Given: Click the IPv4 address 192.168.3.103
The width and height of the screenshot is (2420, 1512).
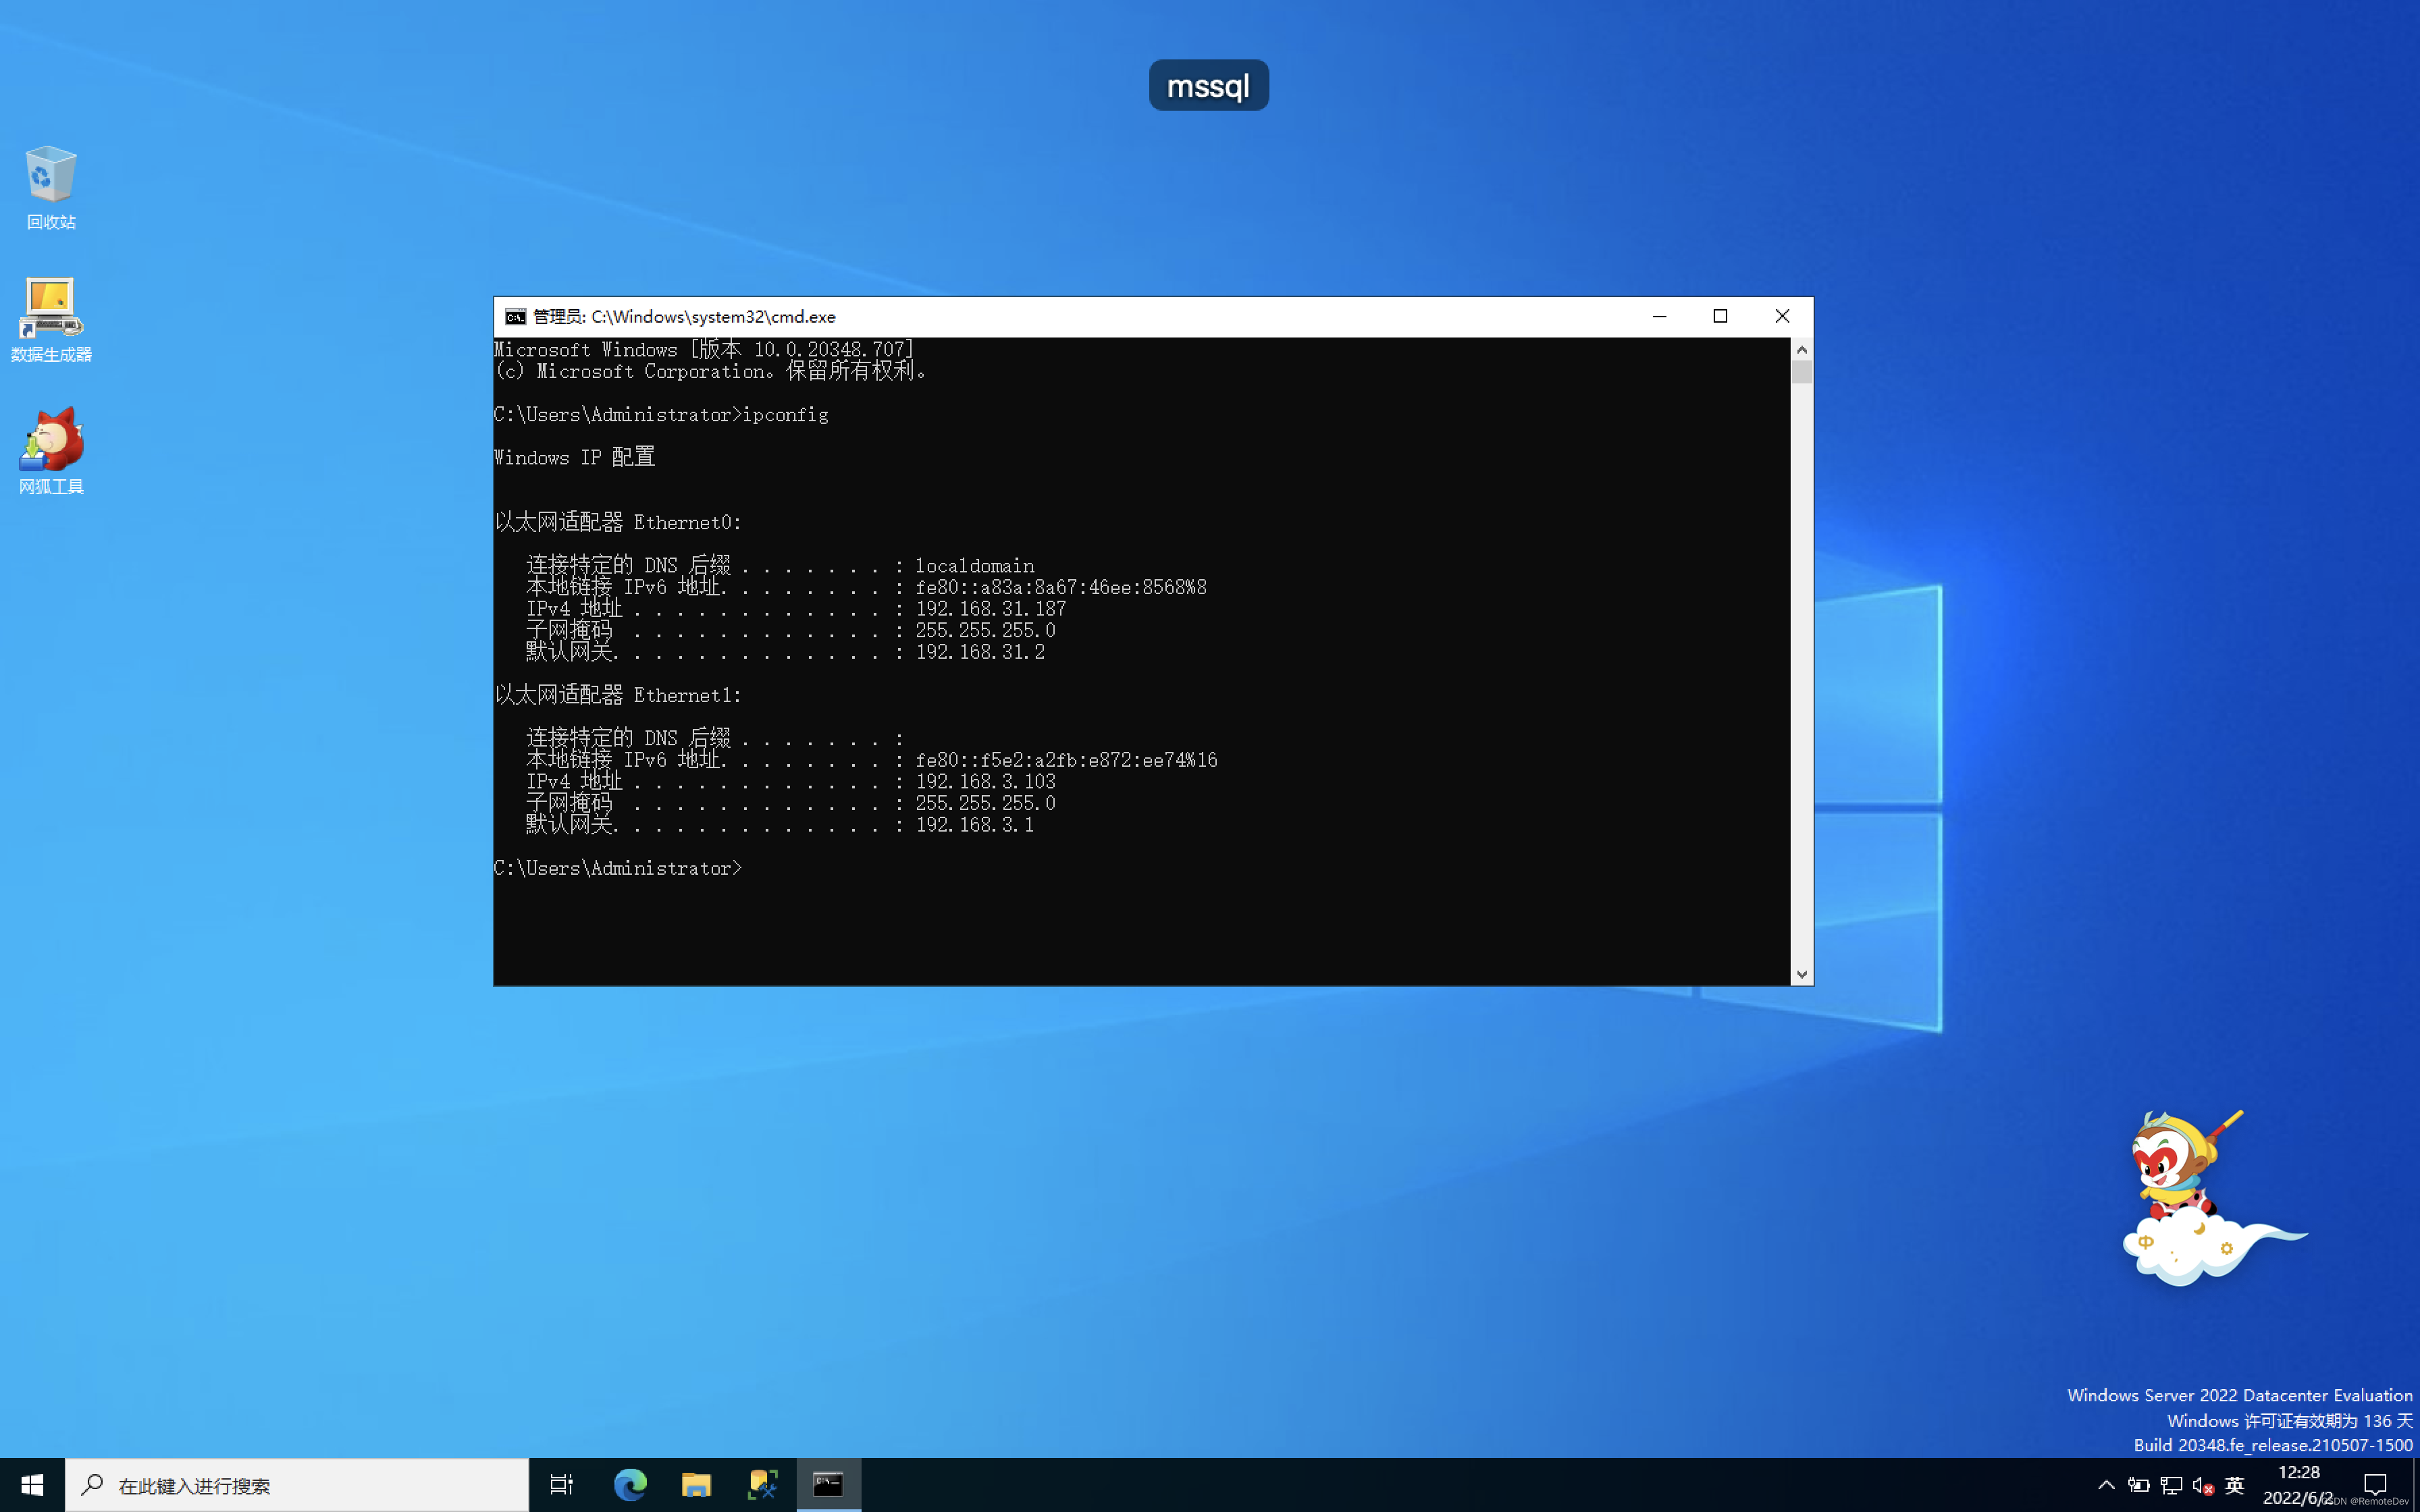Looking at the screenshot, I should click(986, 782).
